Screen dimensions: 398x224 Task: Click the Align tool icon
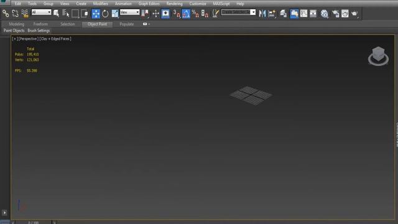(272, 14)
